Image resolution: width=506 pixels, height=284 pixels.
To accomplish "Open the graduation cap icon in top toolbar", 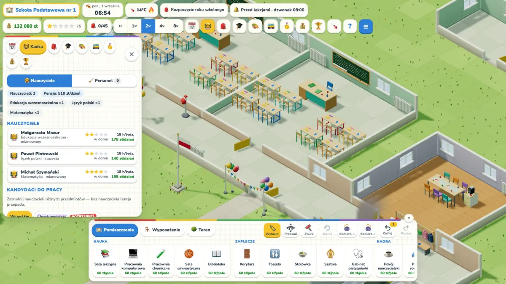I will [240, 26].
